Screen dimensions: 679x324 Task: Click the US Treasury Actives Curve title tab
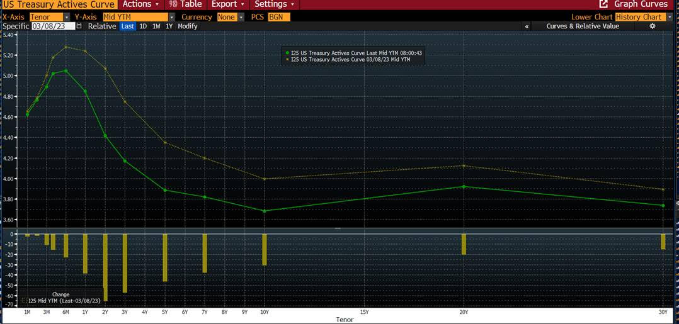pyautogui.click(x=59, y=4)
